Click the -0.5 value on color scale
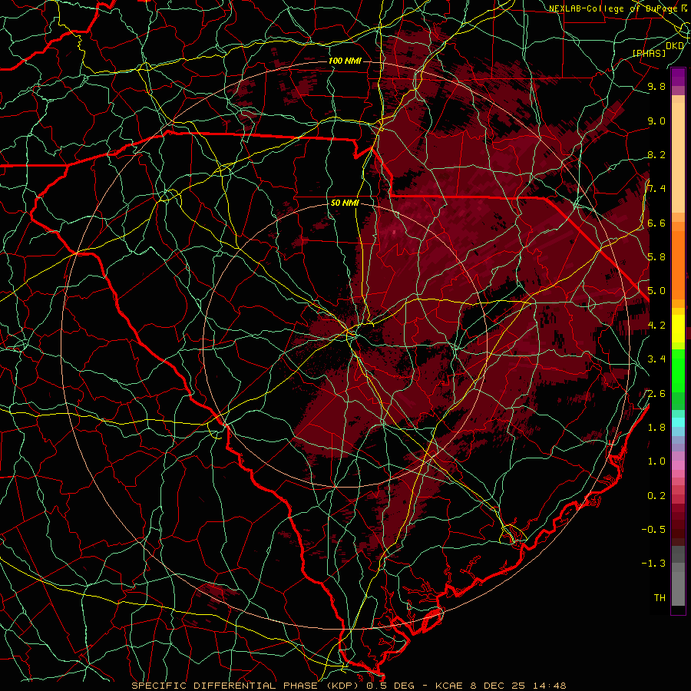The image size is (691, 691). coord(653,530)
